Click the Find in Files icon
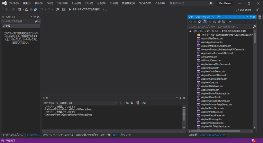Screen dimensions: 263x143 (58, 10)
